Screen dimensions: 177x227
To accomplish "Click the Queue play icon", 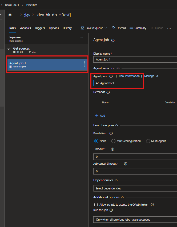I will click(152, 28).
